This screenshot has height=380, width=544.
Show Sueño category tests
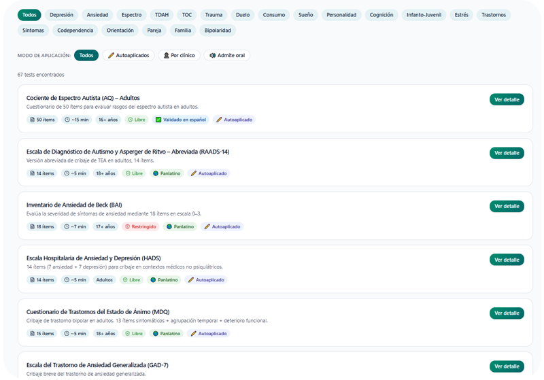coord(305,15)
